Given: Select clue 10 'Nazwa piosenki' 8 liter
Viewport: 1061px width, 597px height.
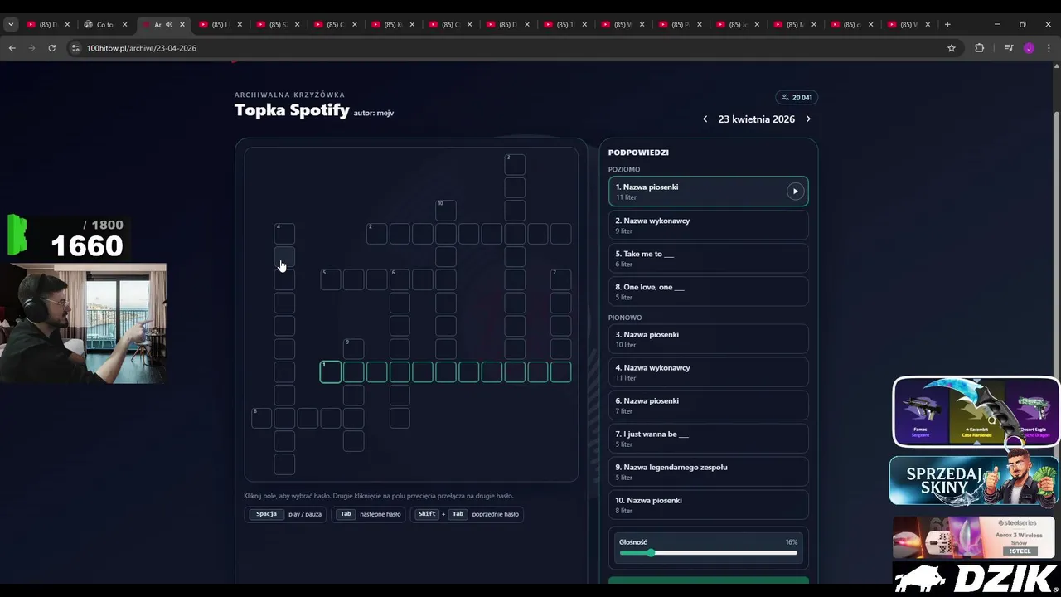Looking at the screenshot, I should pos(708,505).
